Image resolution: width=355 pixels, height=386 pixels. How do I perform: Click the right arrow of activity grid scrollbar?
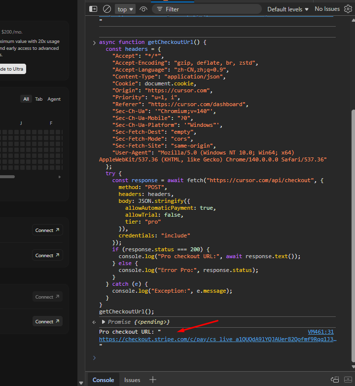pos(60,177)
